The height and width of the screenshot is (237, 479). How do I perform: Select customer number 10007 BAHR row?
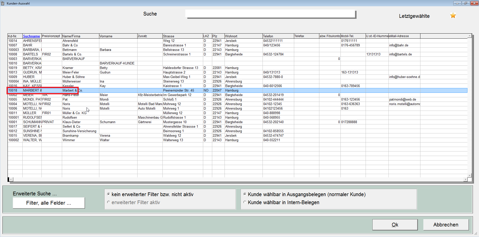click(237, 45)
